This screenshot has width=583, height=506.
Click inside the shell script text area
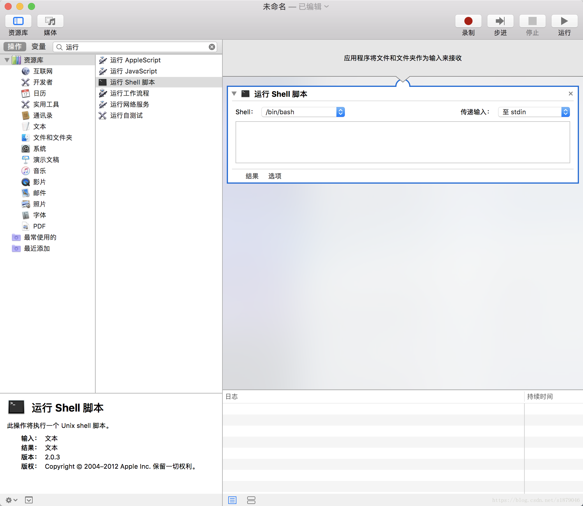(403, 142)
